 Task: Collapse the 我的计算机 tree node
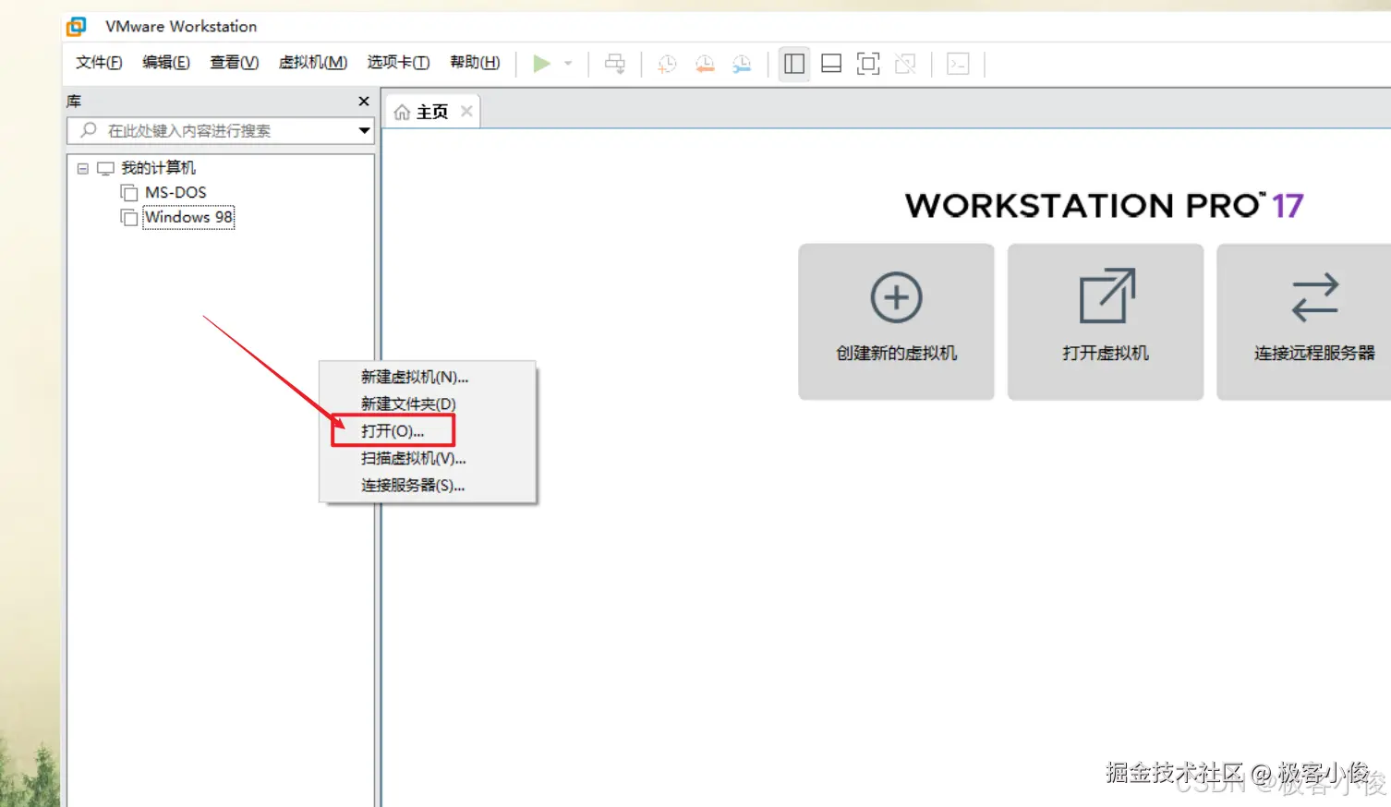82,169
